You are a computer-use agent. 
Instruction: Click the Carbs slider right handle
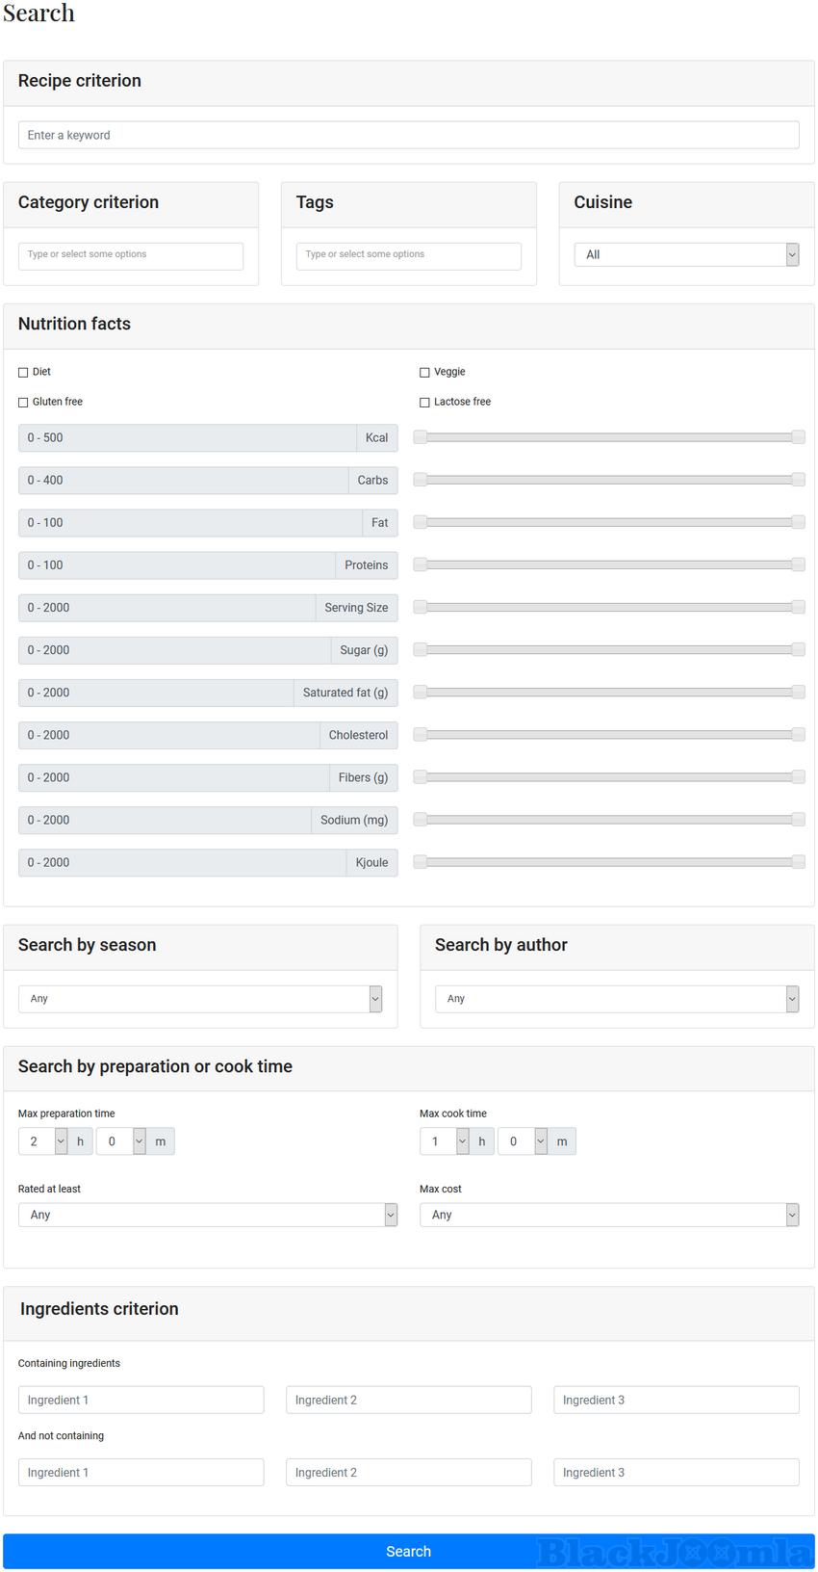click(x=798, y=480)
